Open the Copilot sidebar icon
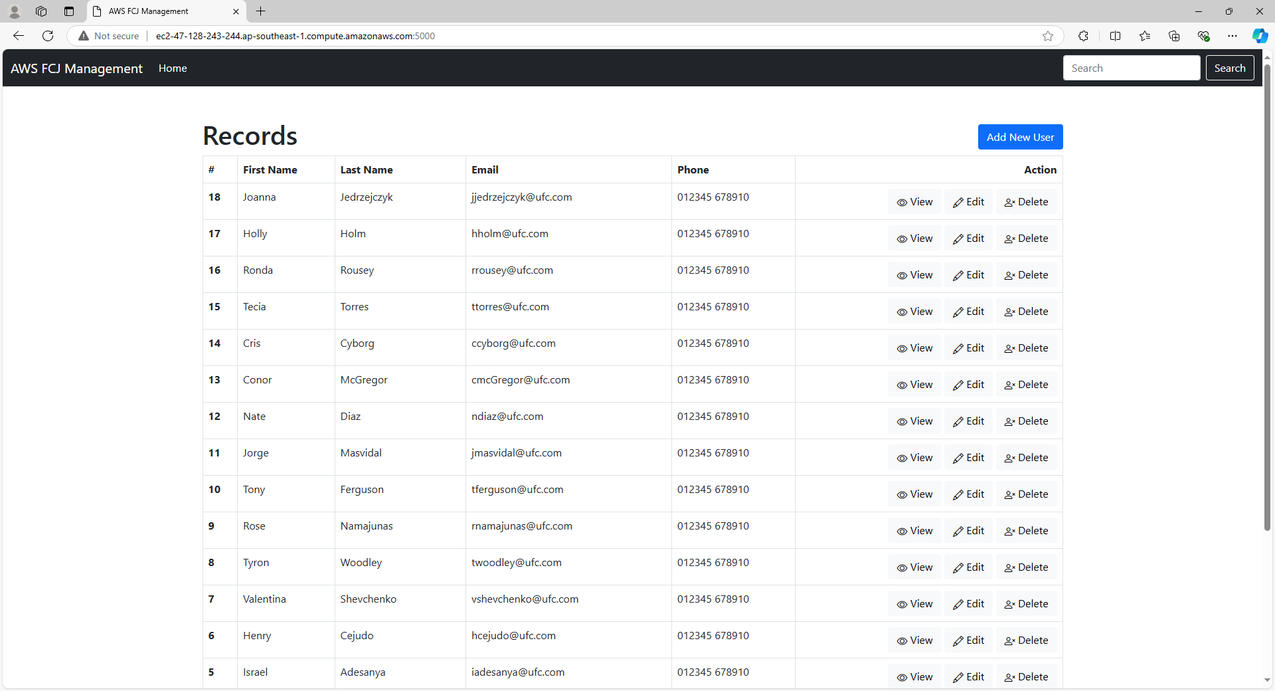The width and height of the screenshot is (1275, 691). point(1259,36)
